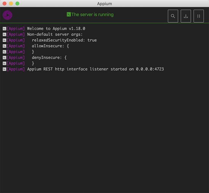Click the [Appium] tag on the first log line
This screenshot has width=209, height=193.
click(x=16, y=28)
